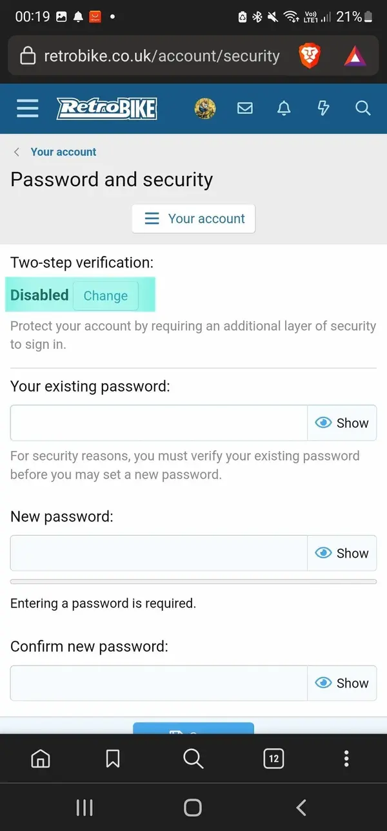This screenshot has width=387, height=831.
Task: Show the existing password text
Action: 342,423
